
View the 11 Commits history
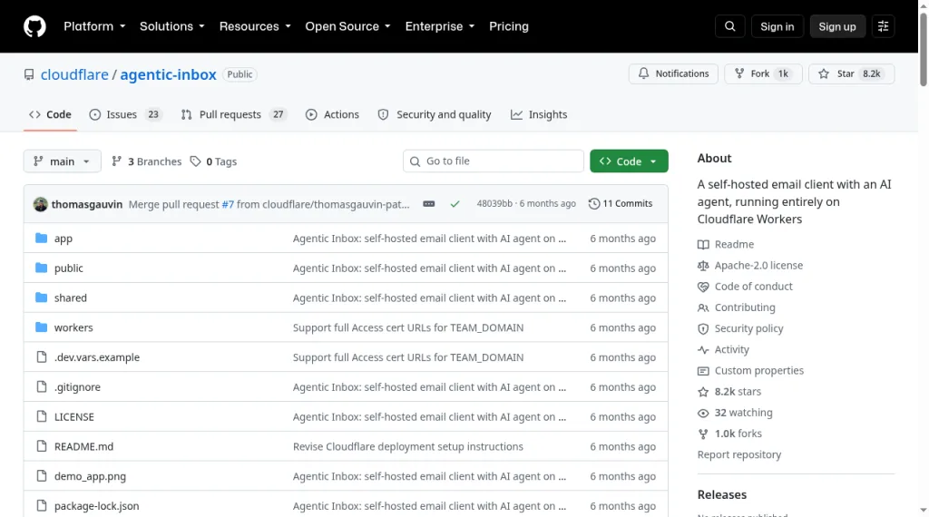click(621, 204)
